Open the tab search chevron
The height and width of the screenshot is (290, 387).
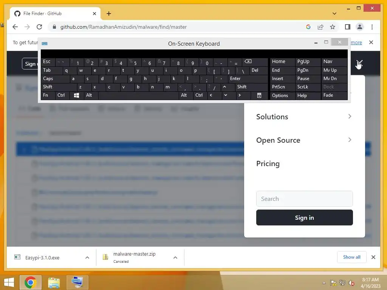click(x=334, y=14)
